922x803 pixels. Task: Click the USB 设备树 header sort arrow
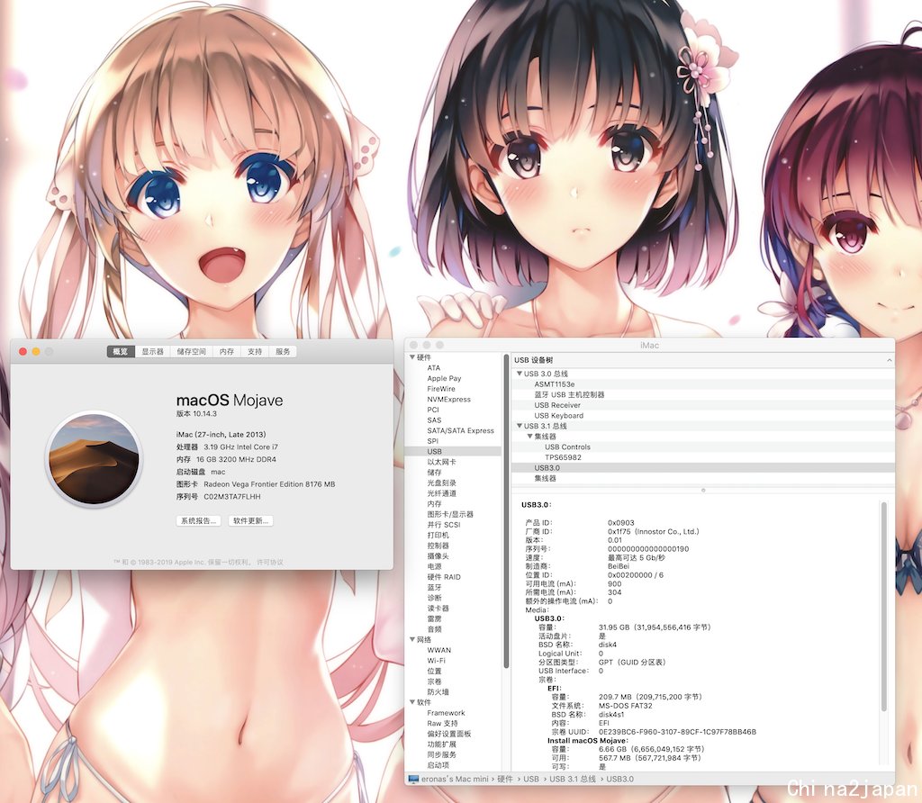(x=889, y=360)
